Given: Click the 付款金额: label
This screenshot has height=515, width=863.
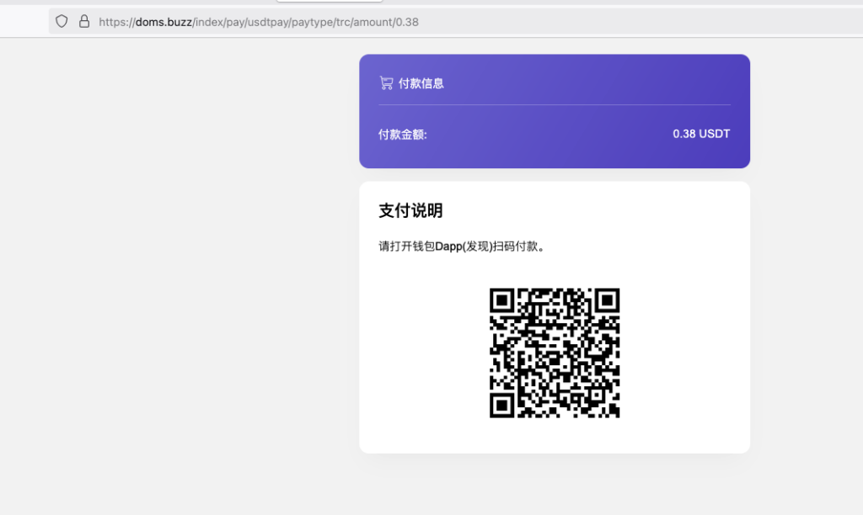Looking at the screenshot, I should tap(403, 134).
